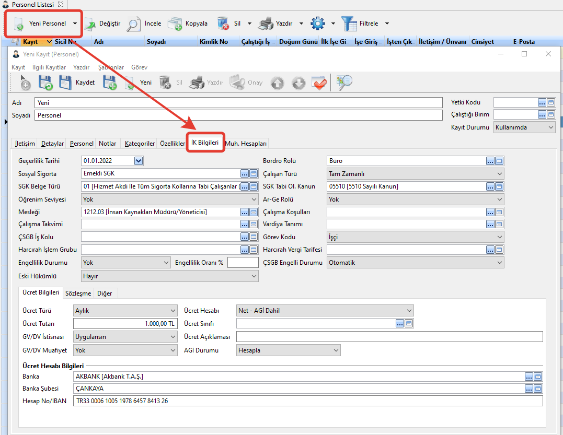Click the Kopyala copy icon
The width and height of the screenshot is (563, 435).
175,23
